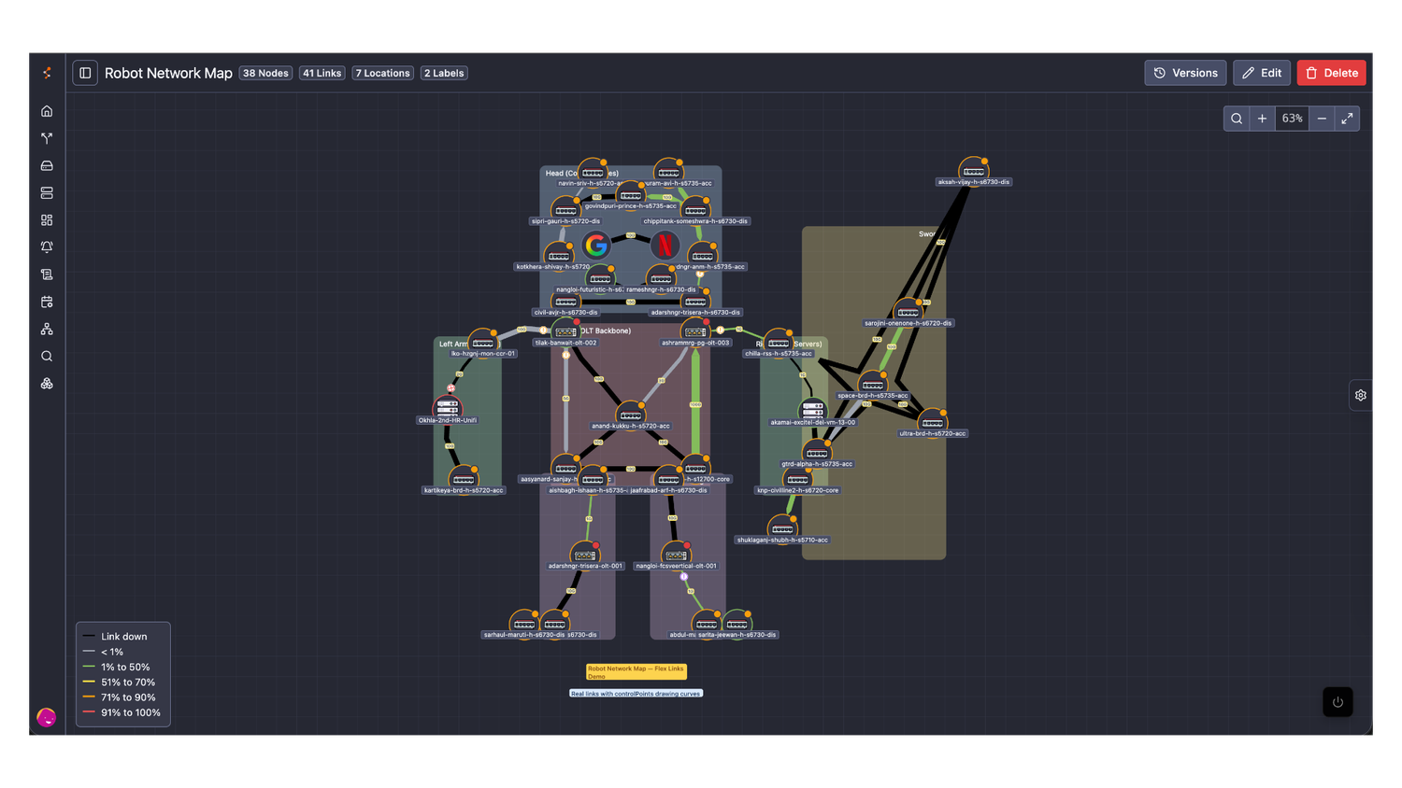
Task: Click the power button in bottom right
Action: pyautogui.click(x=1338, y=702)
